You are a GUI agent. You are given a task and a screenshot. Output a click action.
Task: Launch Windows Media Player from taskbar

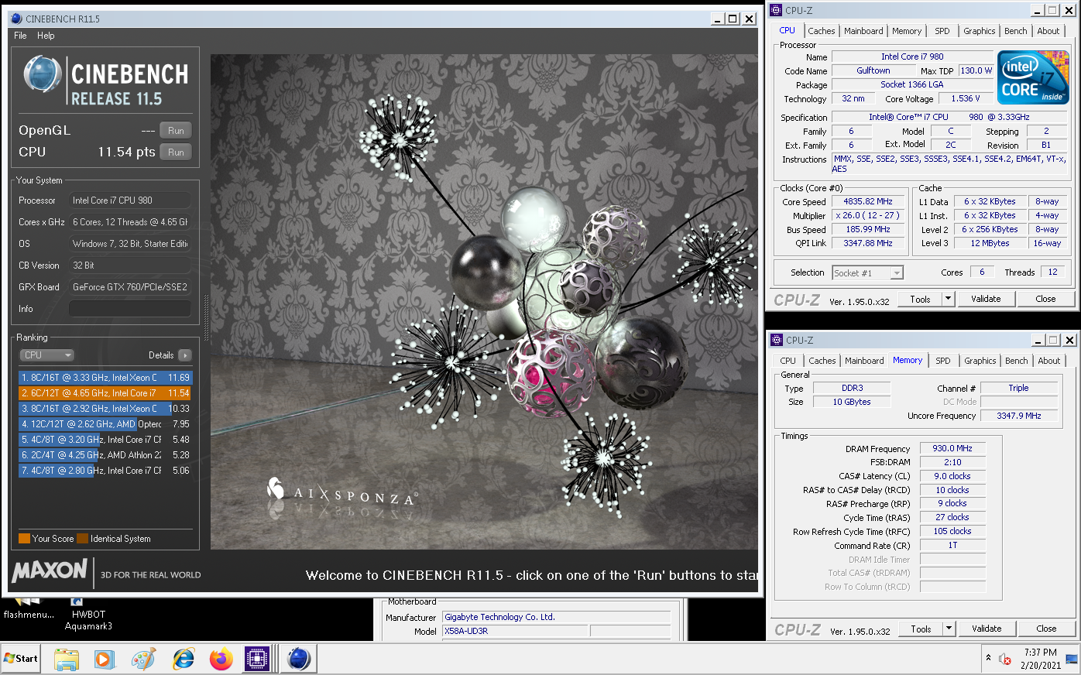click(x=103, y=659)
